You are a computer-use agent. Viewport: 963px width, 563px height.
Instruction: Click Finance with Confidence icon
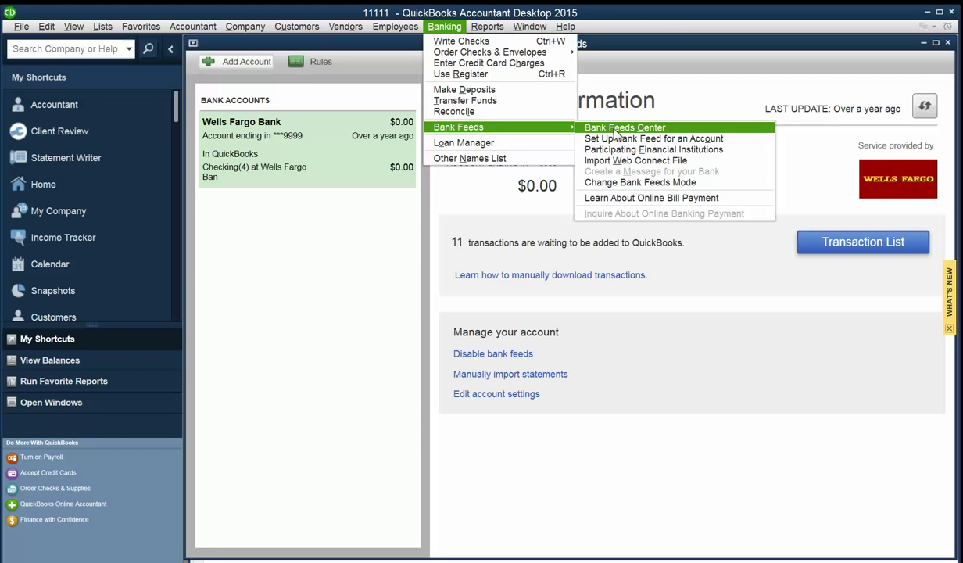click(x=12, y=520)
